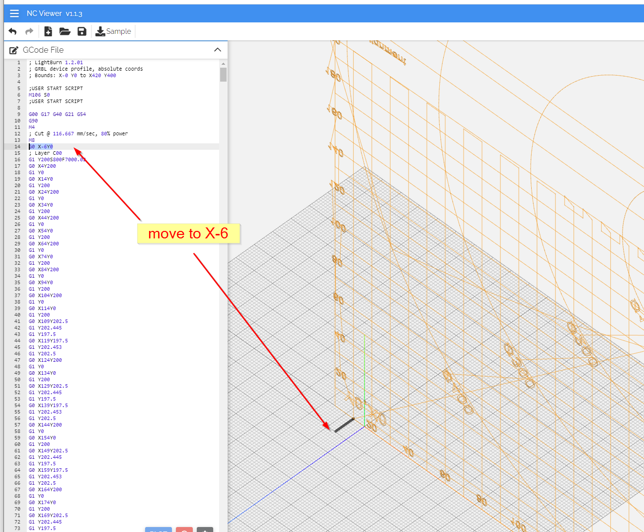Screen dimensions: 644x532
Task: Click the gray settings button at the bottom
Action: click(205, 531)
